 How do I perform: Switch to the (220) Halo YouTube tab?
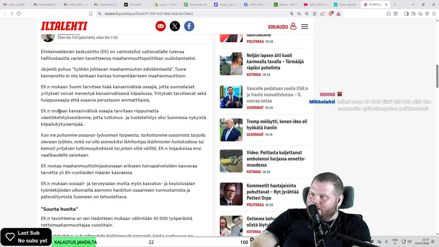point(316,4)
